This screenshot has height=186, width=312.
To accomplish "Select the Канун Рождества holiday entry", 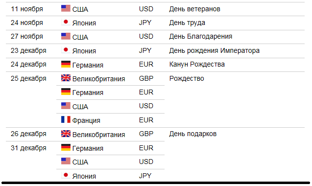I will (197, 65).
